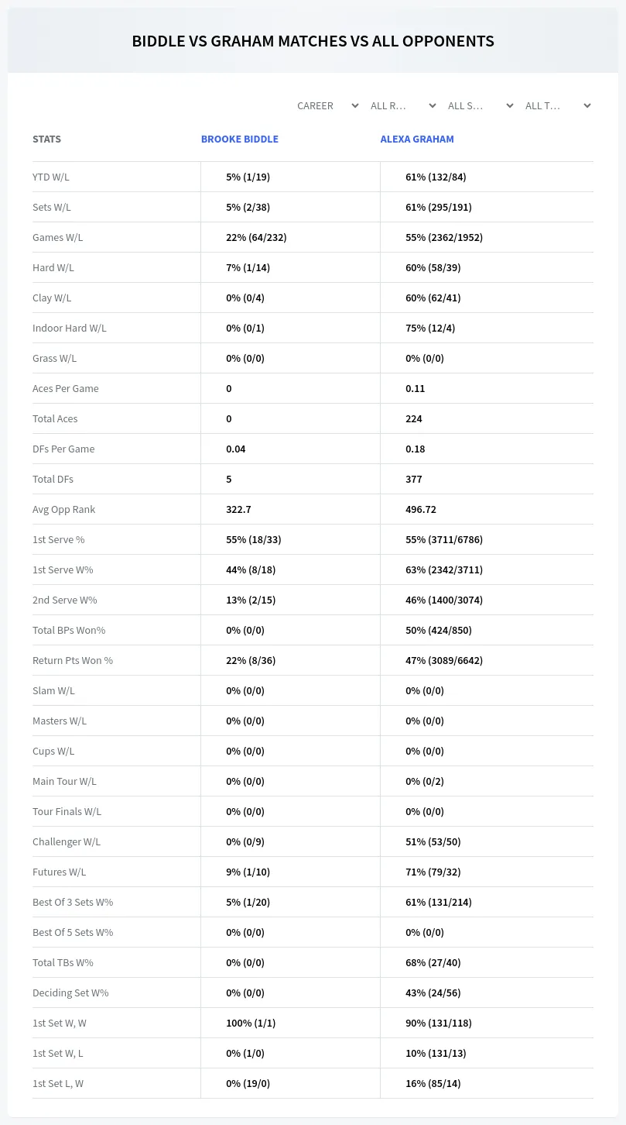Click Graham's Total BPs Won% value
626x1125 pixels.
point(439,630)
